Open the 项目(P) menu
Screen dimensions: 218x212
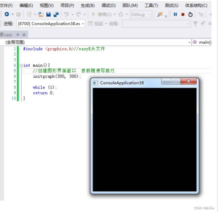click(67, 5)
